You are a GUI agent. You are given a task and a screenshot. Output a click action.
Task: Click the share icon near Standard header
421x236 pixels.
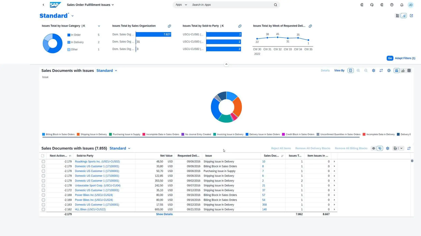coord(411,16)
